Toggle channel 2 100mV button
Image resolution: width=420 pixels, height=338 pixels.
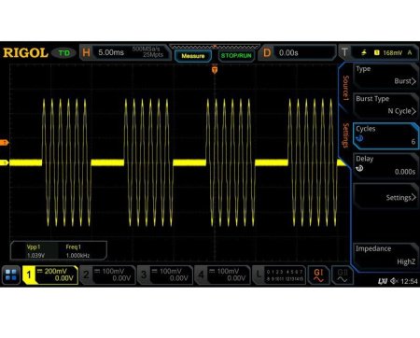coord(107,275)
